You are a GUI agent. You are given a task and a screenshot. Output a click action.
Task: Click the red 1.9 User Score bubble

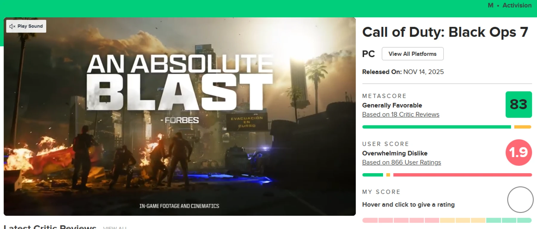click(x=519, y=153)
